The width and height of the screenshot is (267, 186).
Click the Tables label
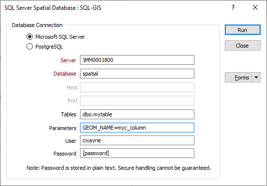point(69,114)
